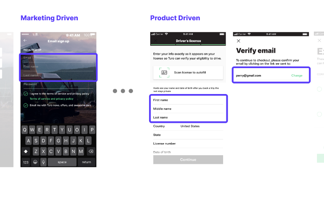Click the Email sign up header title

tap(58, 41)
